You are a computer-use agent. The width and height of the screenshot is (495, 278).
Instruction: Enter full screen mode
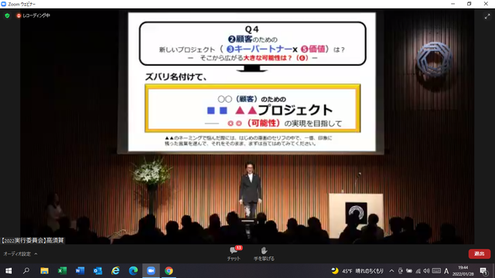[x=487, y=17]
